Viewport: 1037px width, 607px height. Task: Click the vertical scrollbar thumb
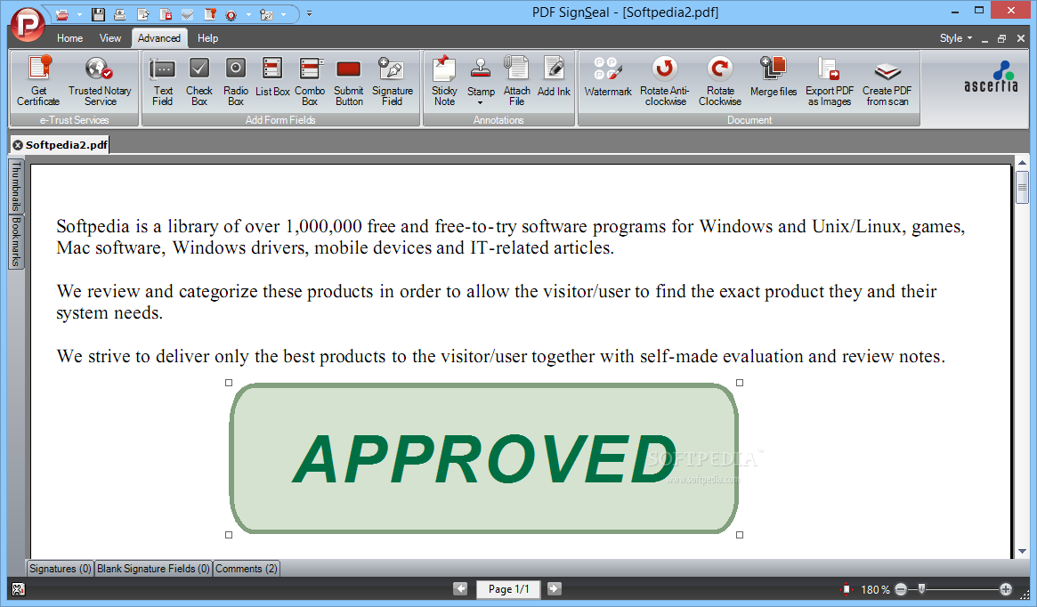coord(1023,187)
